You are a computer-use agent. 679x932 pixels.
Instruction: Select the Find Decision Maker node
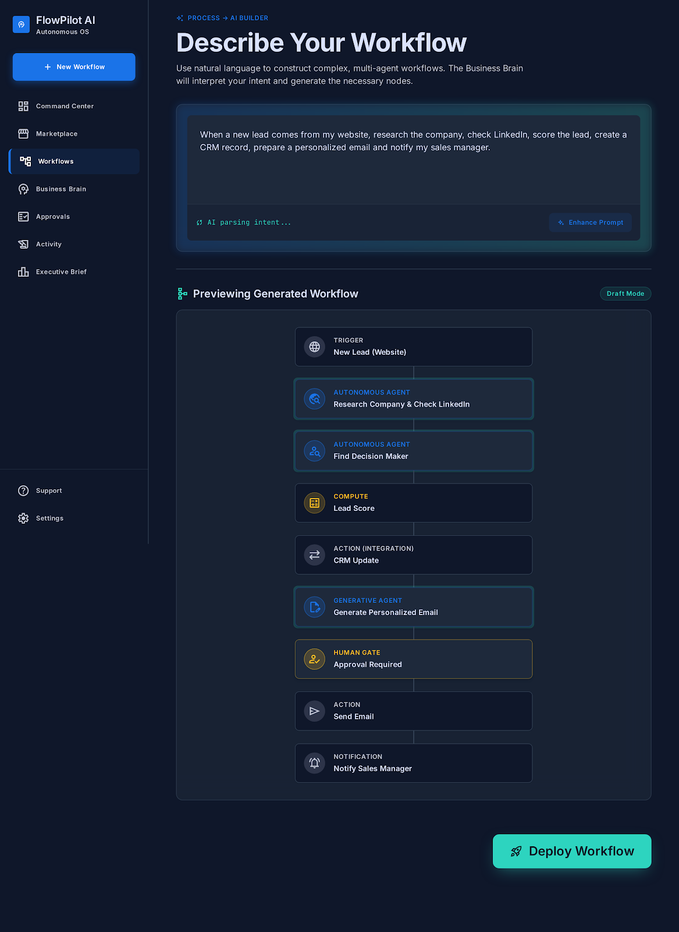coord(414,451)
